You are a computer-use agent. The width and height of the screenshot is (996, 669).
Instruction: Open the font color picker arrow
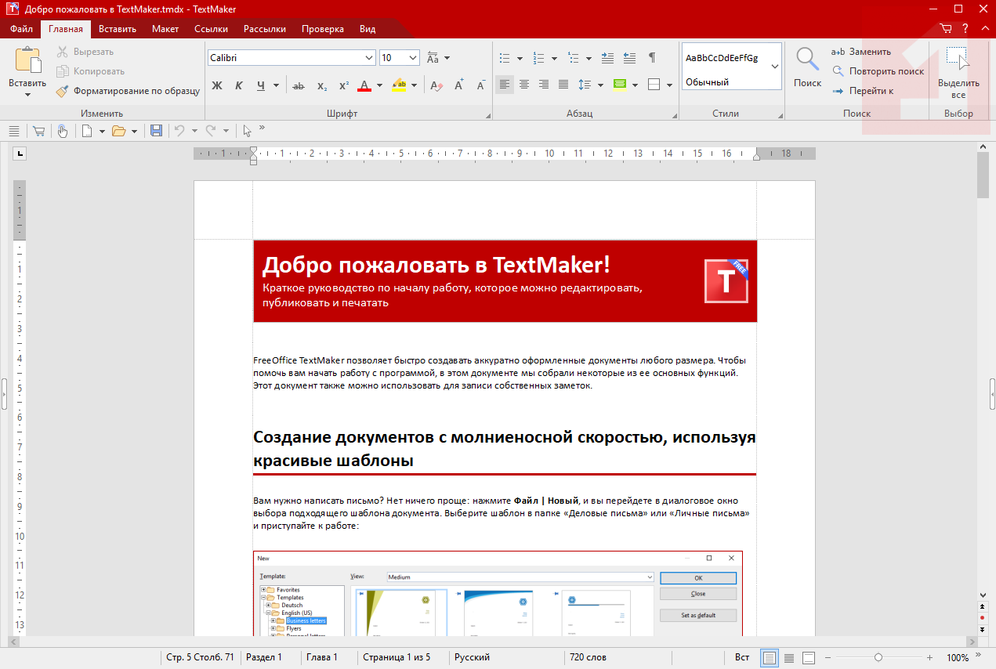[380, 85]
